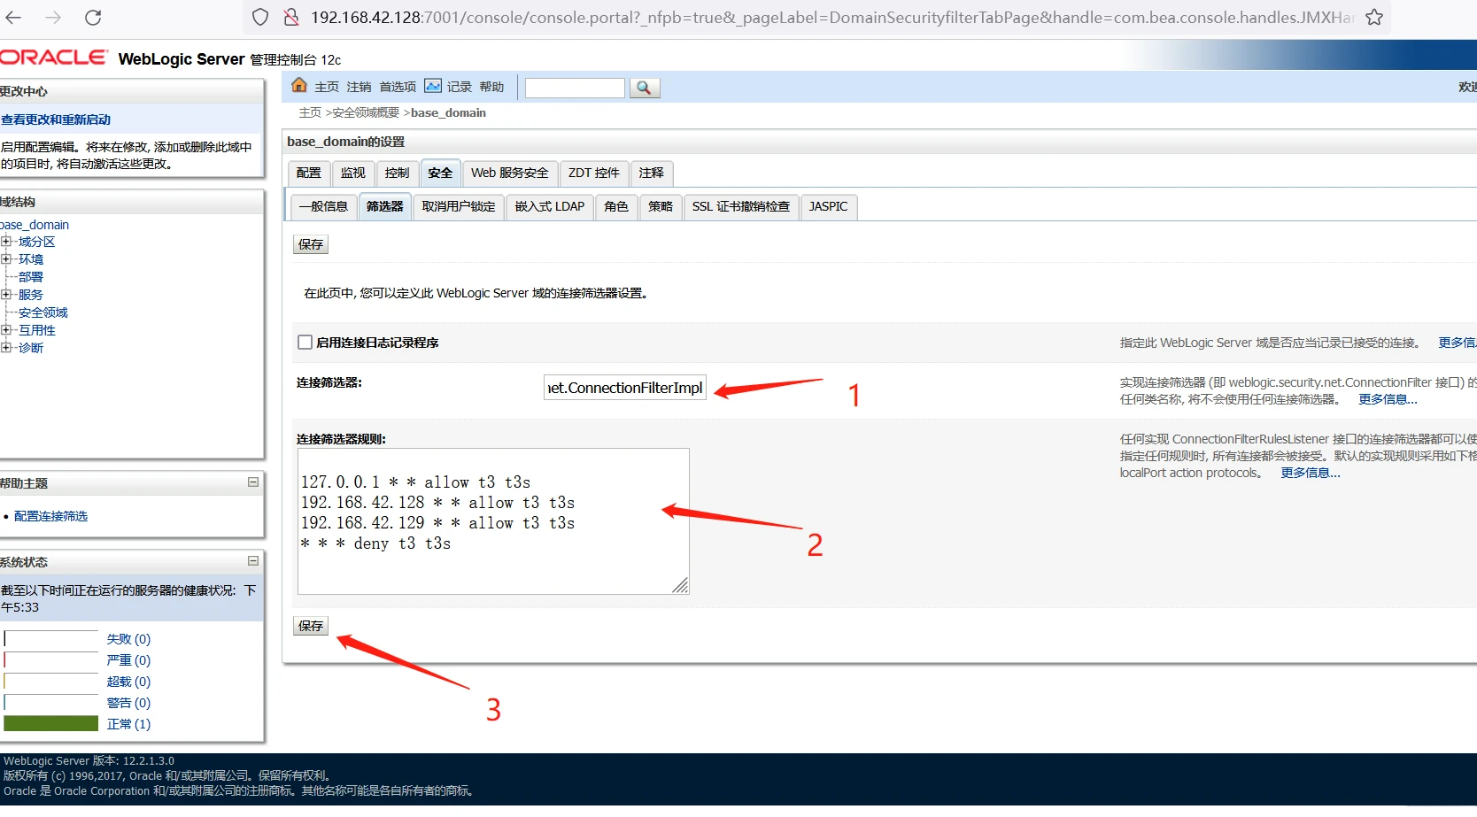Expand the 环境 tree node

pos(6,259)
